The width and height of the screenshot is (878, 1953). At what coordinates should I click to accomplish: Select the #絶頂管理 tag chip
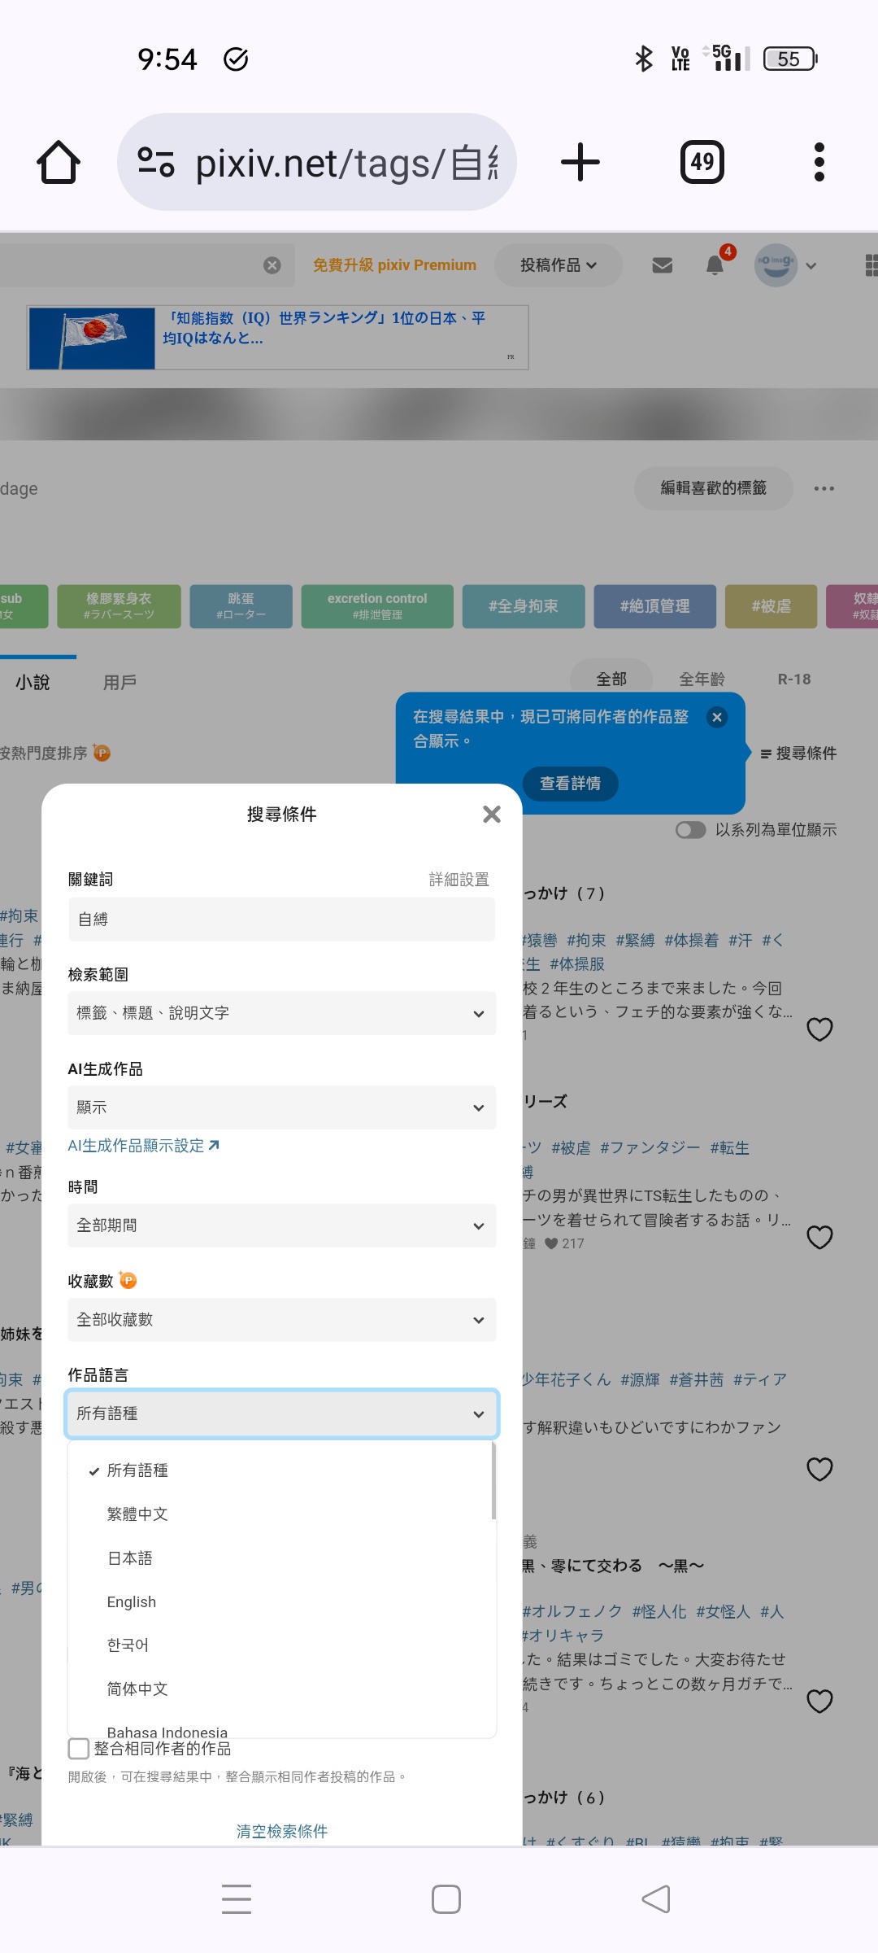click(x=655, y=606)
